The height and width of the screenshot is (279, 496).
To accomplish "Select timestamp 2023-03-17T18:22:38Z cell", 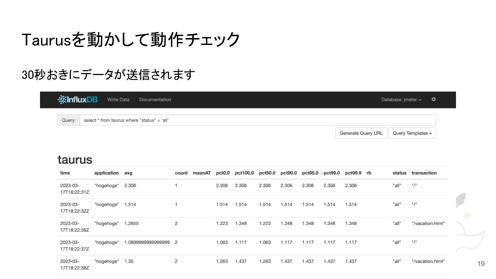I will 75,264.
